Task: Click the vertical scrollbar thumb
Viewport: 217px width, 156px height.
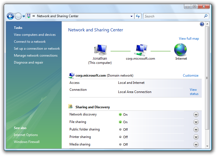Action: (x=207, y=78)
